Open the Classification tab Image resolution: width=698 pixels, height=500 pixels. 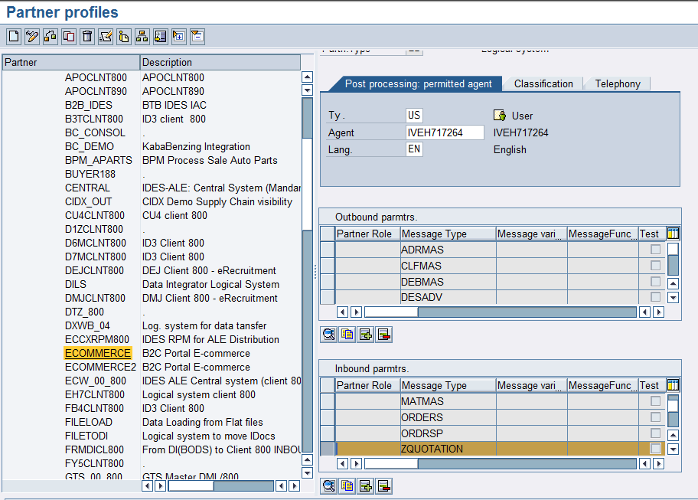pos(543,83)
